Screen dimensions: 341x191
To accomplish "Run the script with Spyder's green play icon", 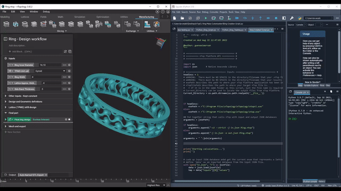I will point(206,18).
